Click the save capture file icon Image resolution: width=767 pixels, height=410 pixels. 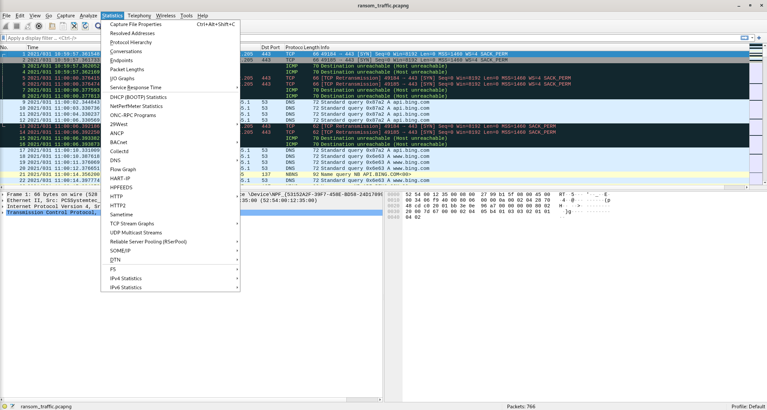(x=63, y=26)
